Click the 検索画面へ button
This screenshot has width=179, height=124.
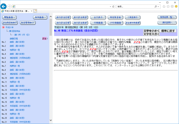[x=40, y=17]
